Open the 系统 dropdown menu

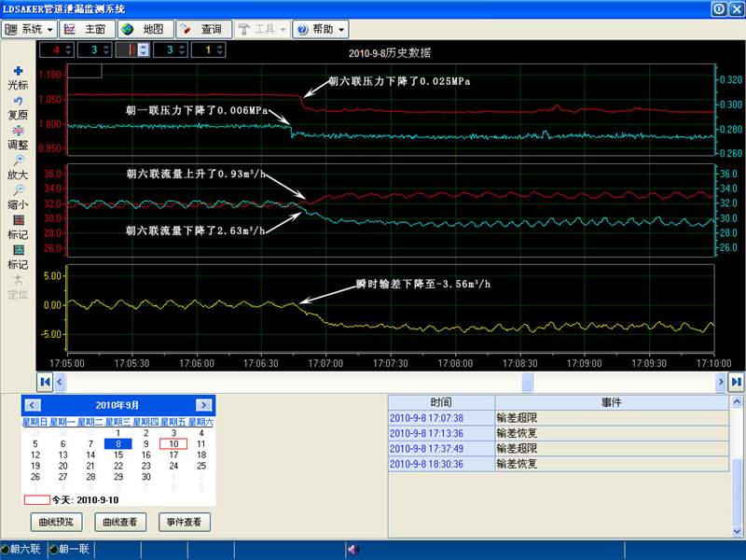pyautogui.click(x=30, y=30)
